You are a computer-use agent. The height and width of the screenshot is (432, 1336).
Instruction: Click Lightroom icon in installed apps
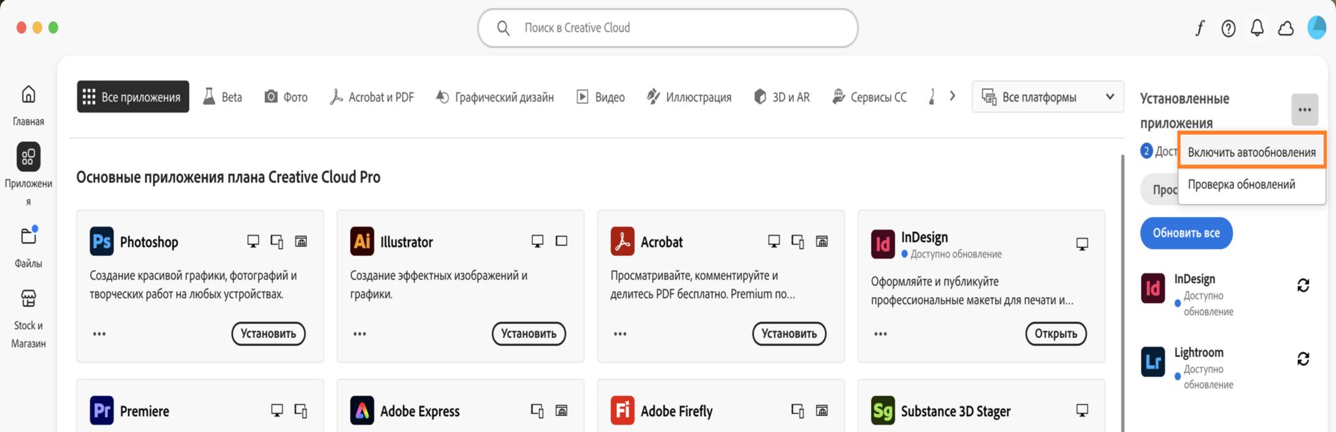point(1153,362)
